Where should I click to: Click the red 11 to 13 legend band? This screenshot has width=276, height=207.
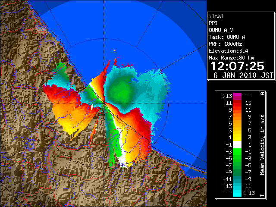point(237,103)
